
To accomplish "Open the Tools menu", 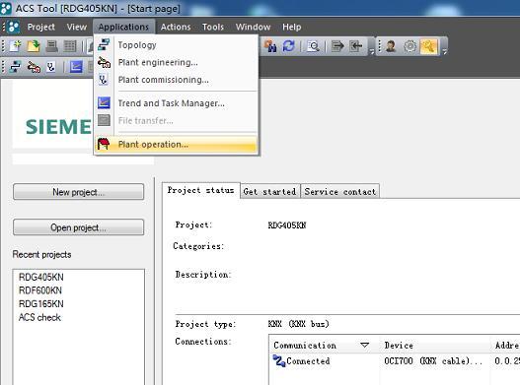I will [213, 27].
